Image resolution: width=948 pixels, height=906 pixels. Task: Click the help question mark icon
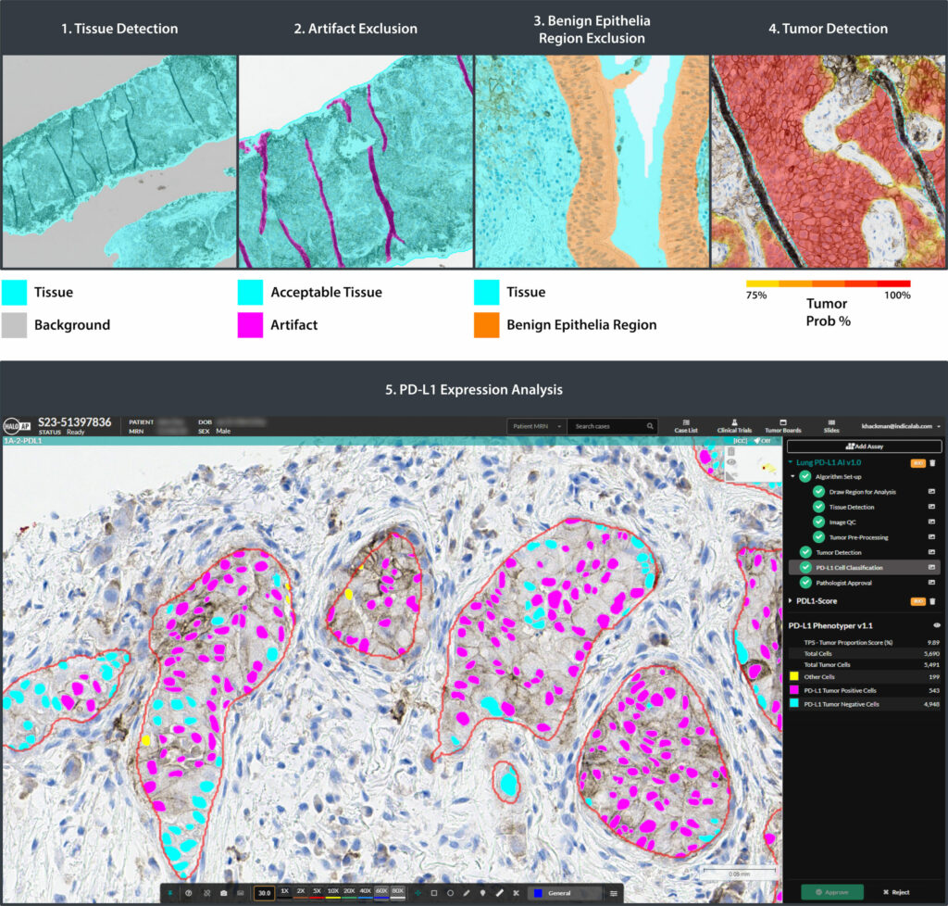(188, 892)
